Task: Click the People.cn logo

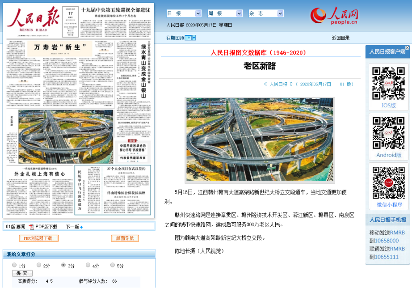Action: [x=334, y=16]
